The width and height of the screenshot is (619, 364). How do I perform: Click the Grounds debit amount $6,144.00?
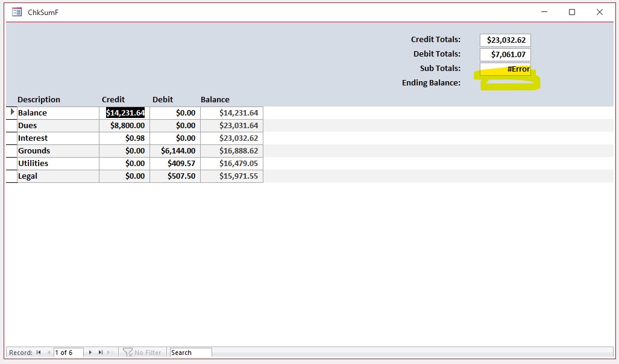[x=175, y=151]
